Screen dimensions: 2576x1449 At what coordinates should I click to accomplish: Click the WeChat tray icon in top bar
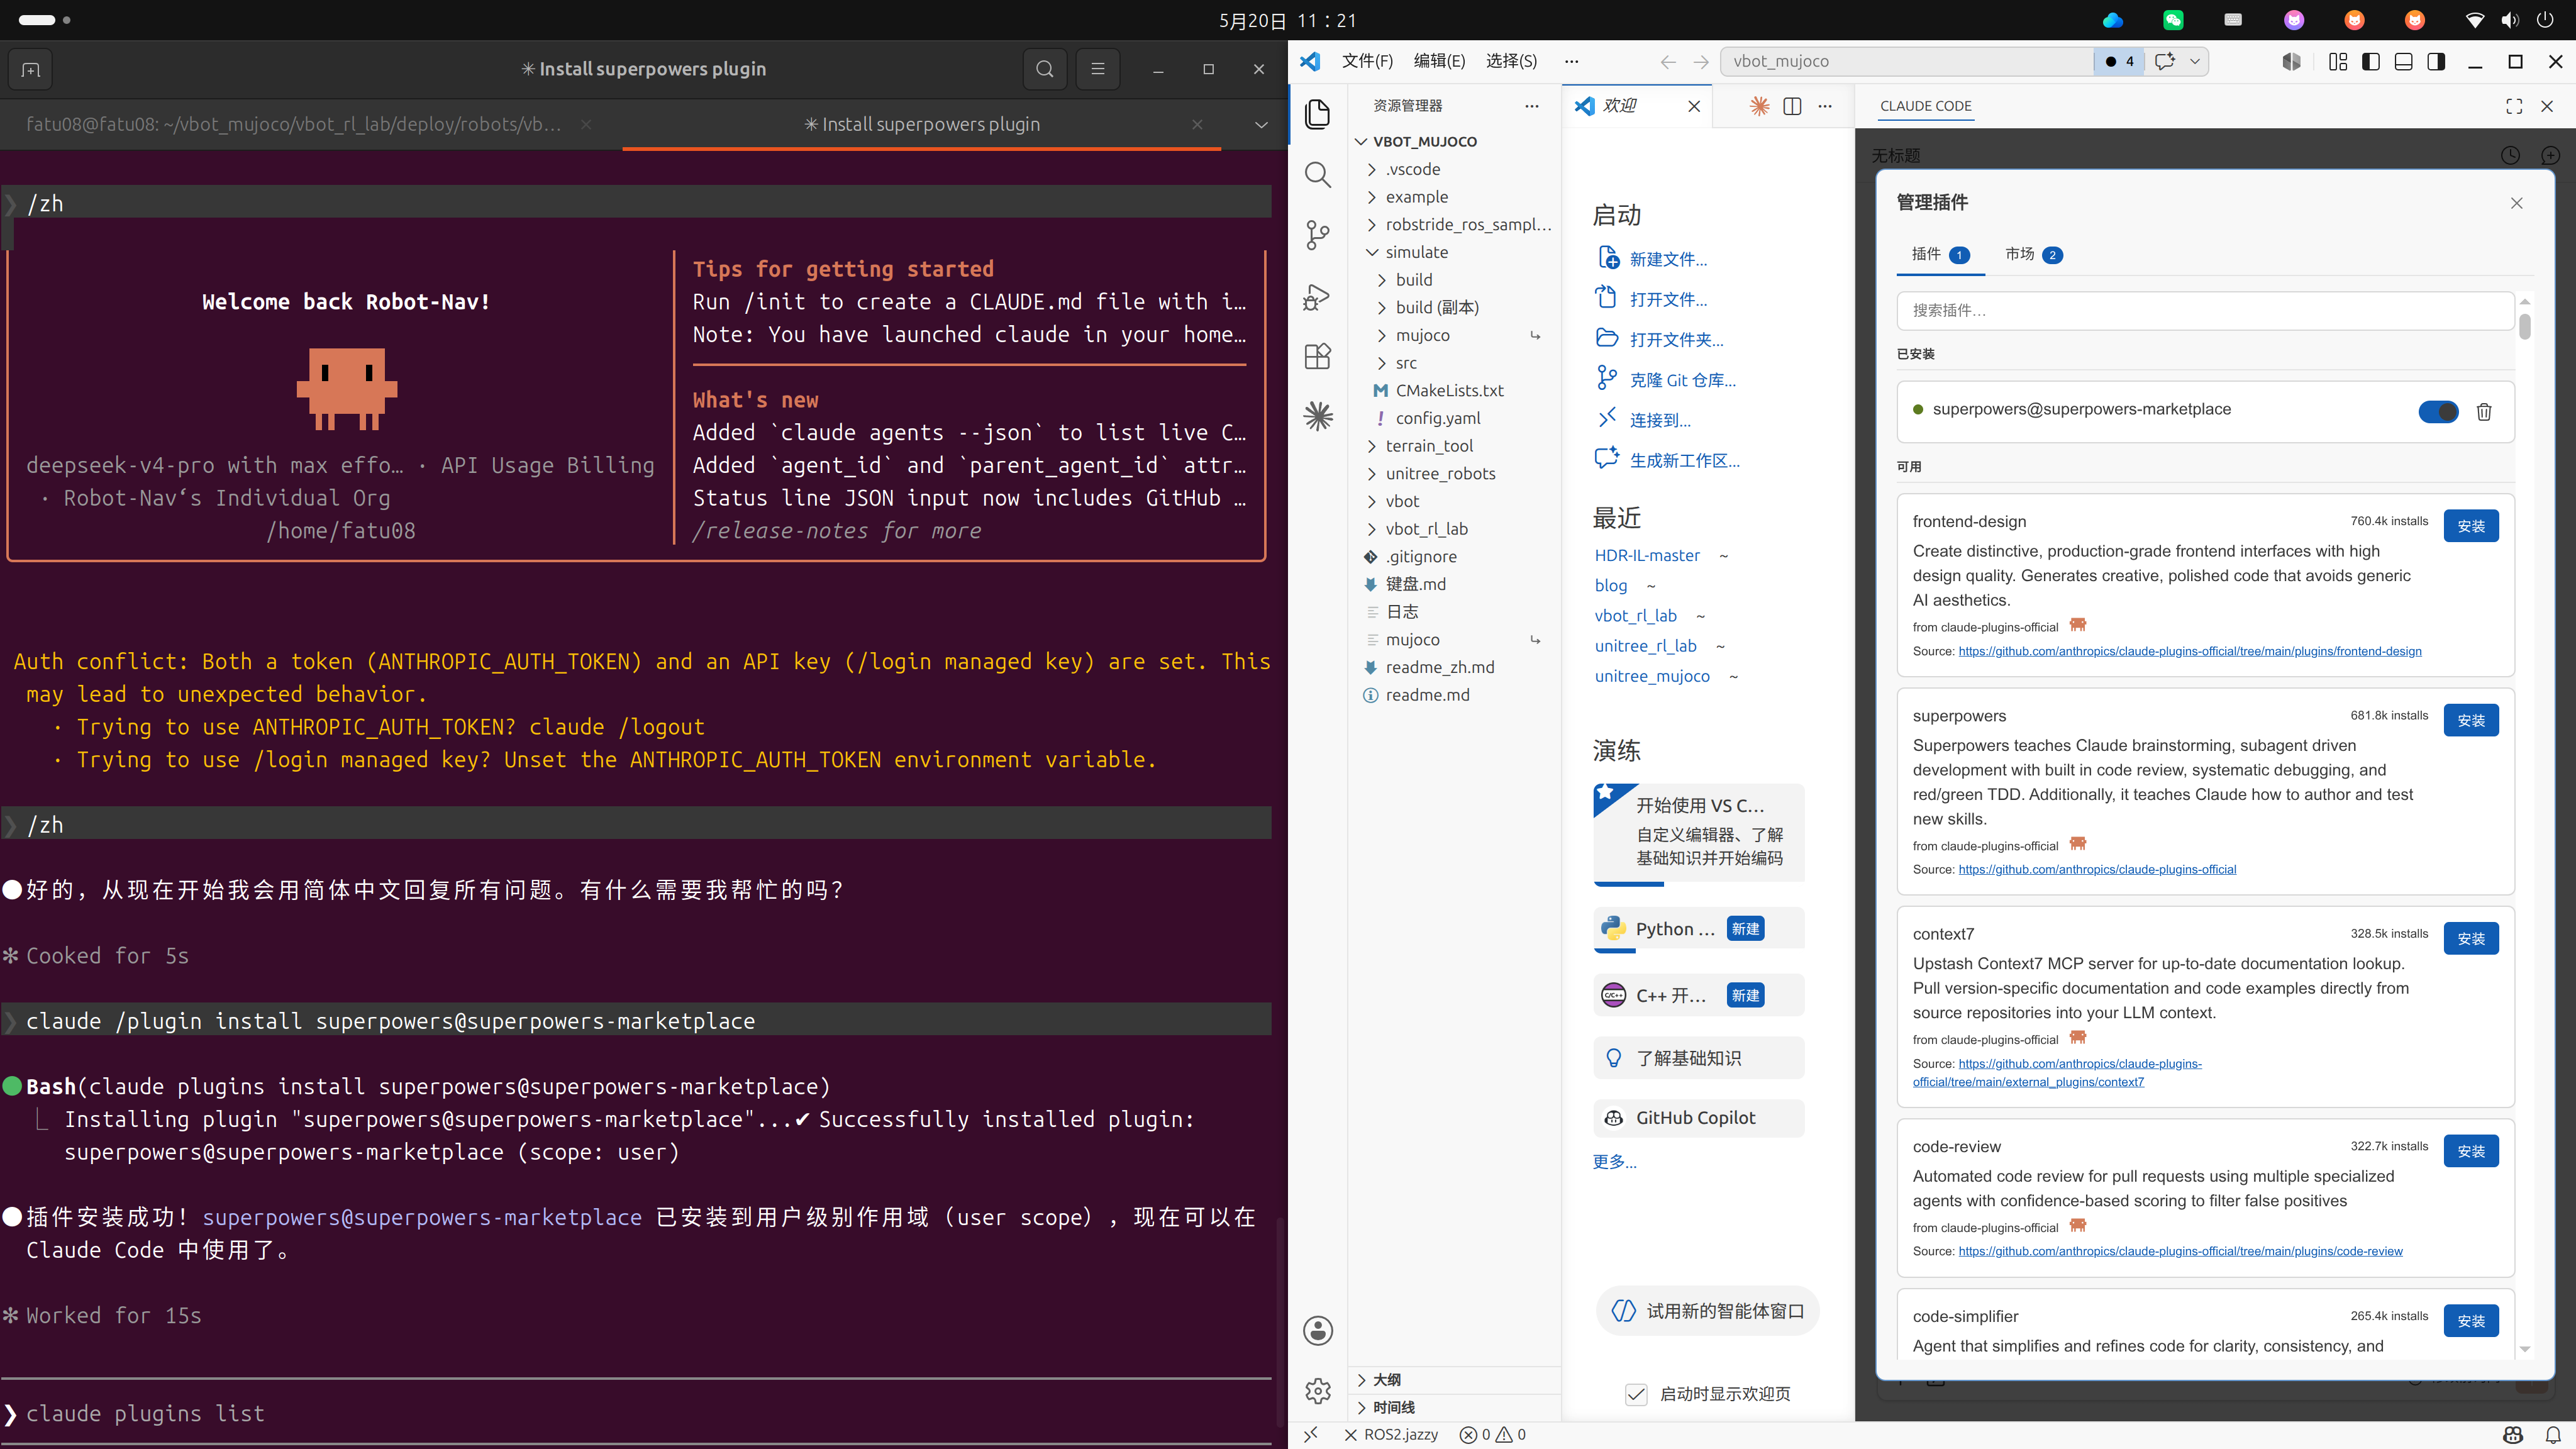tap(2173, 20)
